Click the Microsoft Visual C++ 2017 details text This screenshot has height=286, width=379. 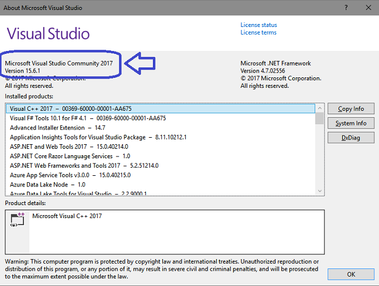click(67, 216)
